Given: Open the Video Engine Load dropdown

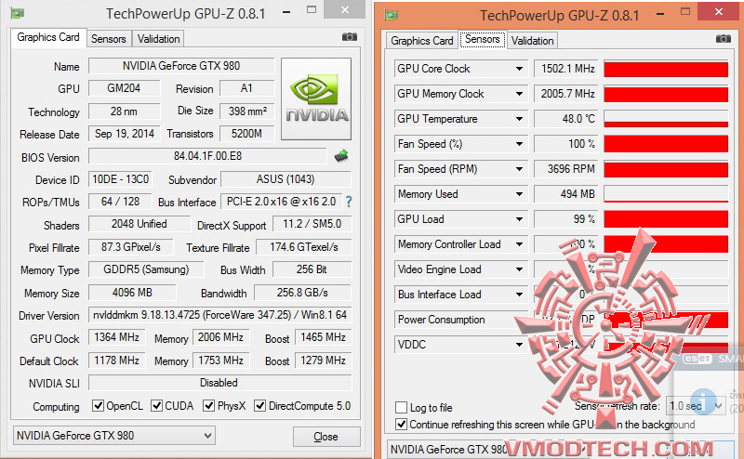Looking at the screenshot, I should click(519, 269).
